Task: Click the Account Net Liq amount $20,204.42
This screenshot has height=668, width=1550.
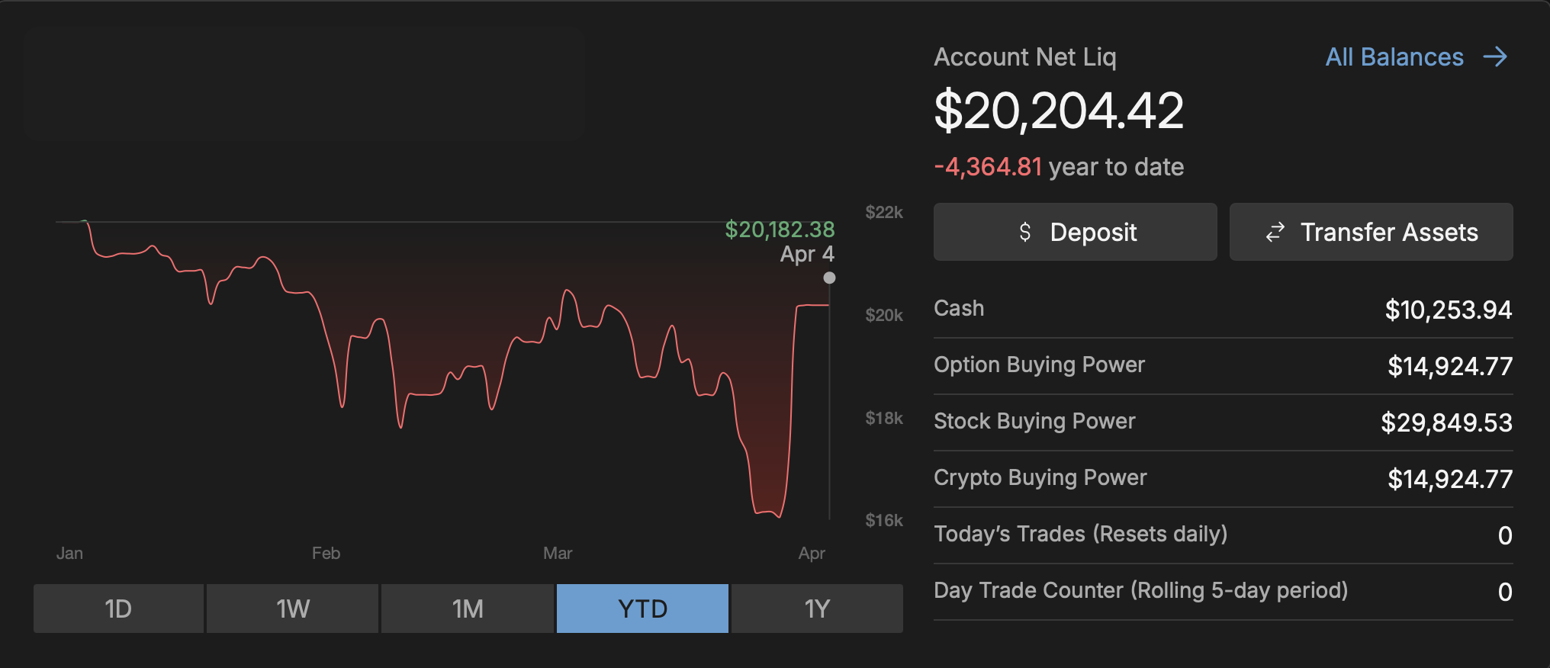Action: point(1059,111)
